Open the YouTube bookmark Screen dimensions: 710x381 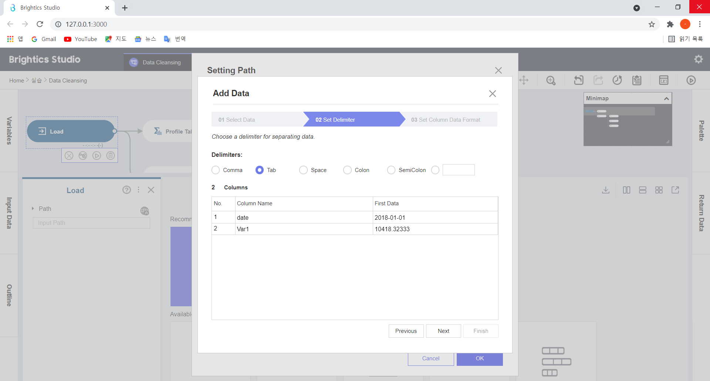pos(81,39)
